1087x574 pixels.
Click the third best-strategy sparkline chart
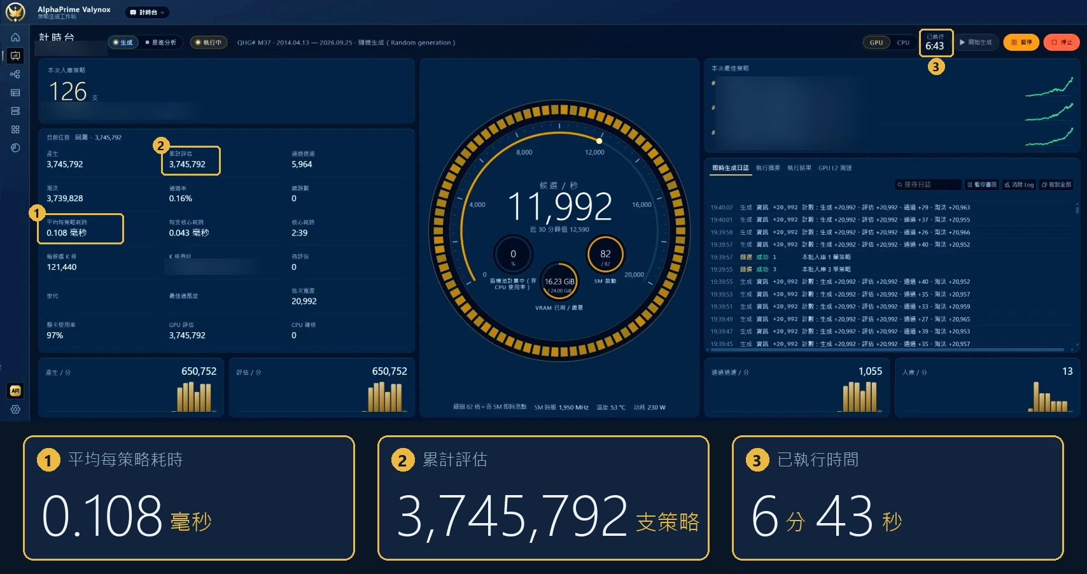click(x=1049, y=136)
